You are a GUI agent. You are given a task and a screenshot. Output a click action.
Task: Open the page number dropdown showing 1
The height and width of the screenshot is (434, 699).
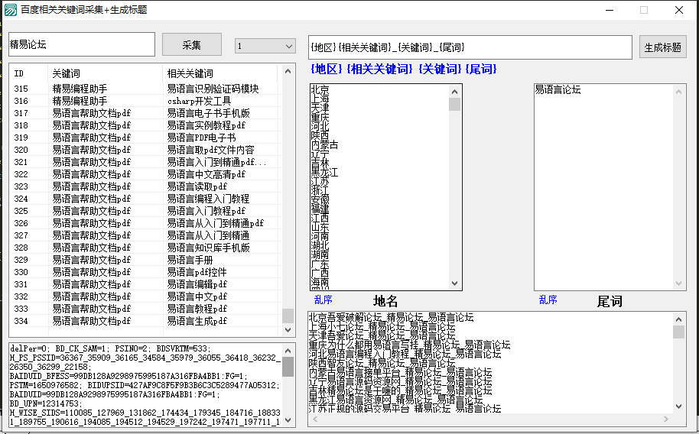coord(265,46)
